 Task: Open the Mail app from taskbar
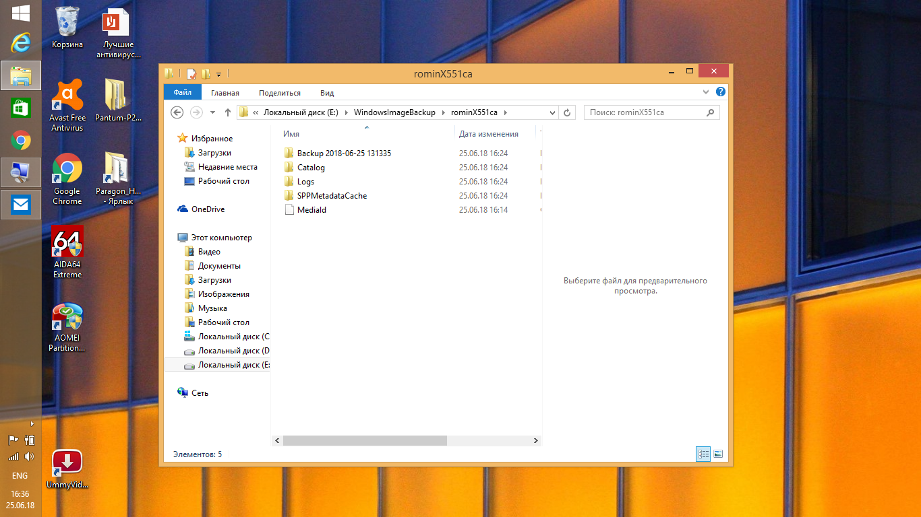coord(21,205)
